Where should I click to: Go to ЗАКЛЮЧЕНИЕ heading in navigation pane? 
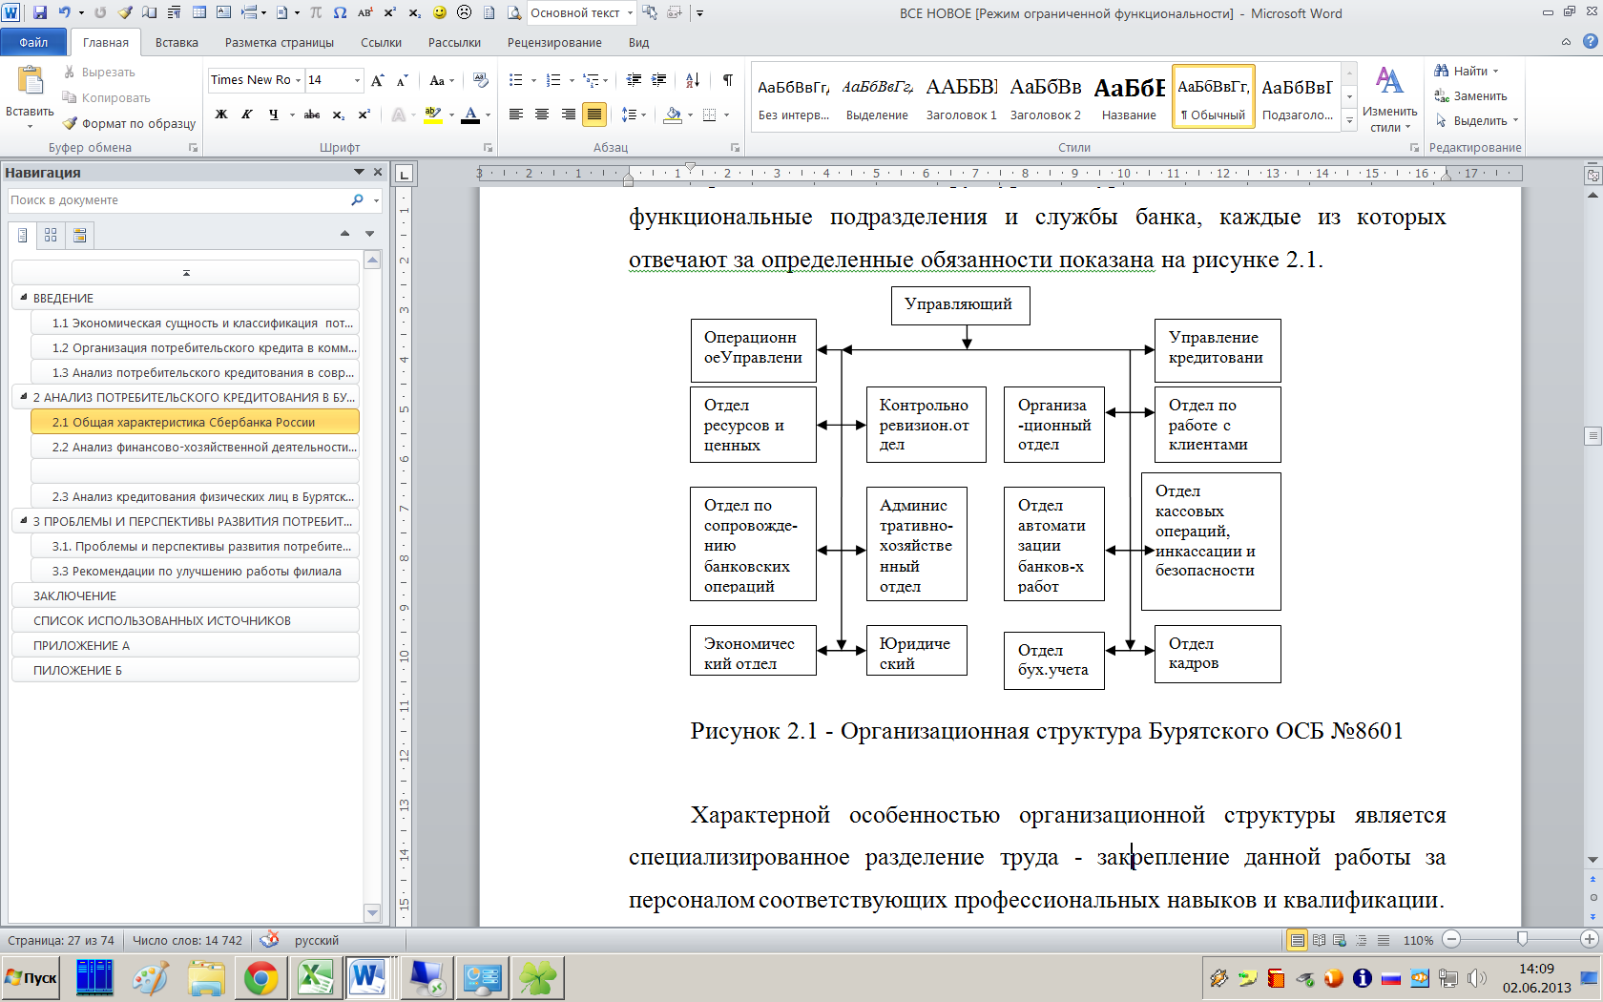click(x=75, y=595)
